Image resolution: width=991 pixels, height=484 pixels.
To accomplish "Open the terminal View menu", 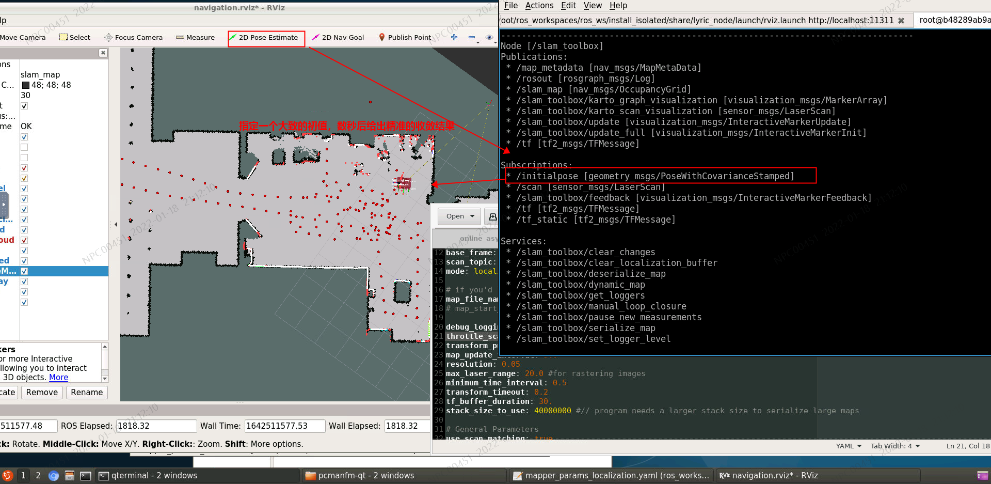I will coord(593,6).
